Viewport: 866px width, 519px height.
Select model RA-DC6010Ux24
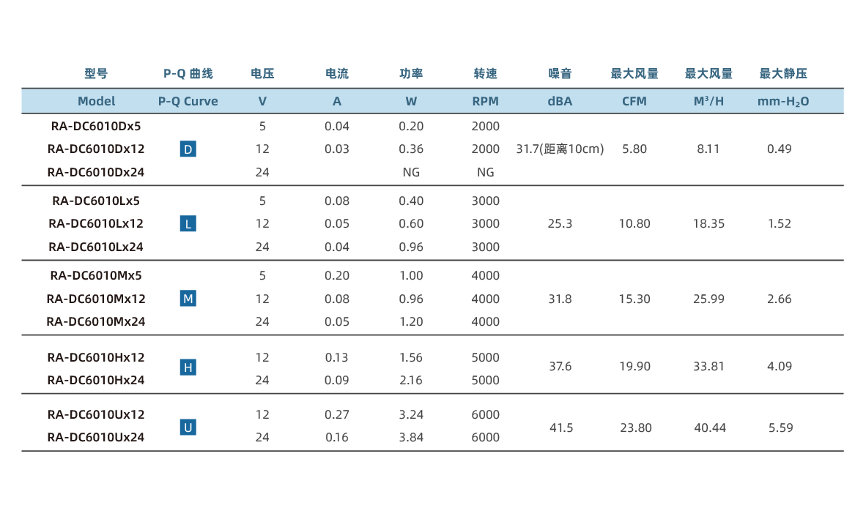coord(96,437)
